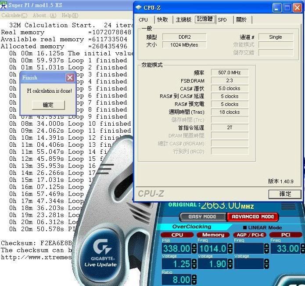
Task: Open the About...(A) menu in Super PI
Action: coord(44,15)
